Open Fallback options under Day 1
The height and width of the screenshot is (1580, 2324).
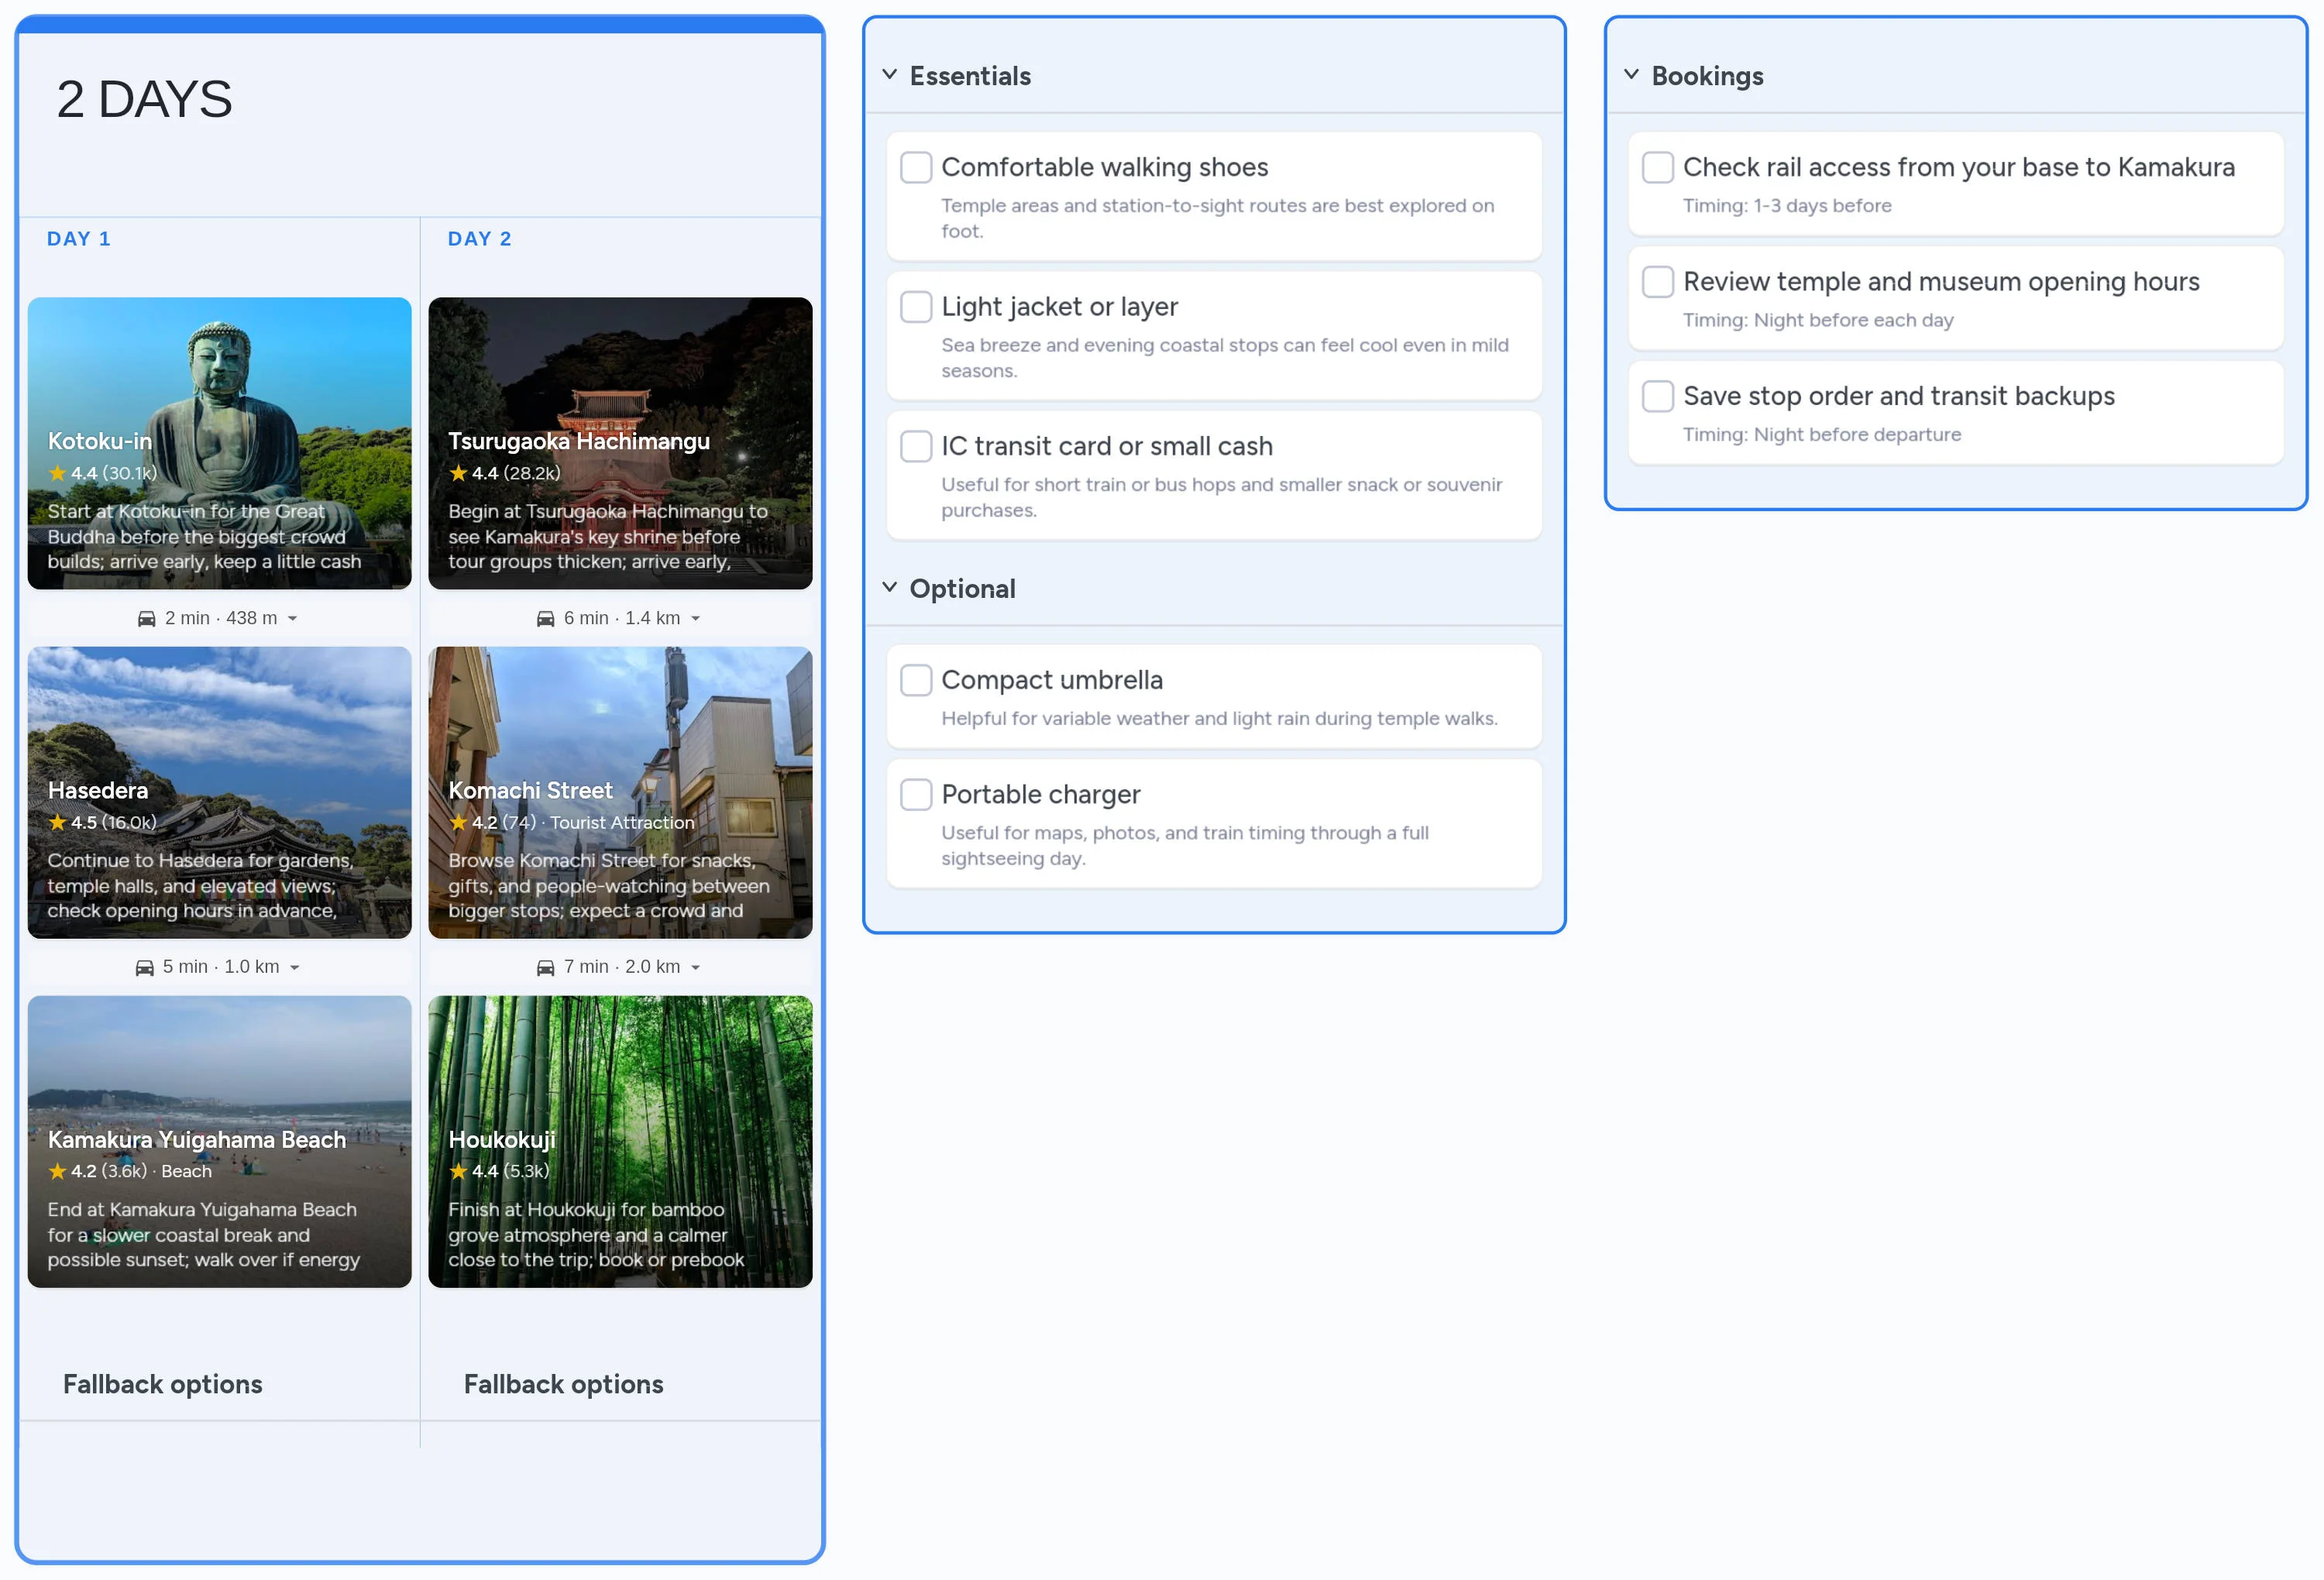[x=163, y=1384]
